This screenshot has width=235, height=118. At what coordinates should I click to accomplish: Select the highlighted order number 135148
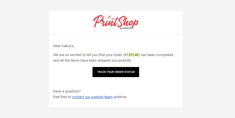[132, 55]
